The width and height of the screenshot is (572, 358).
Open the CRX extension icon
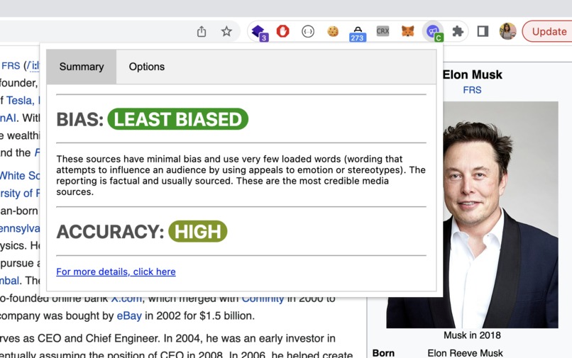[x=383, y=31]
